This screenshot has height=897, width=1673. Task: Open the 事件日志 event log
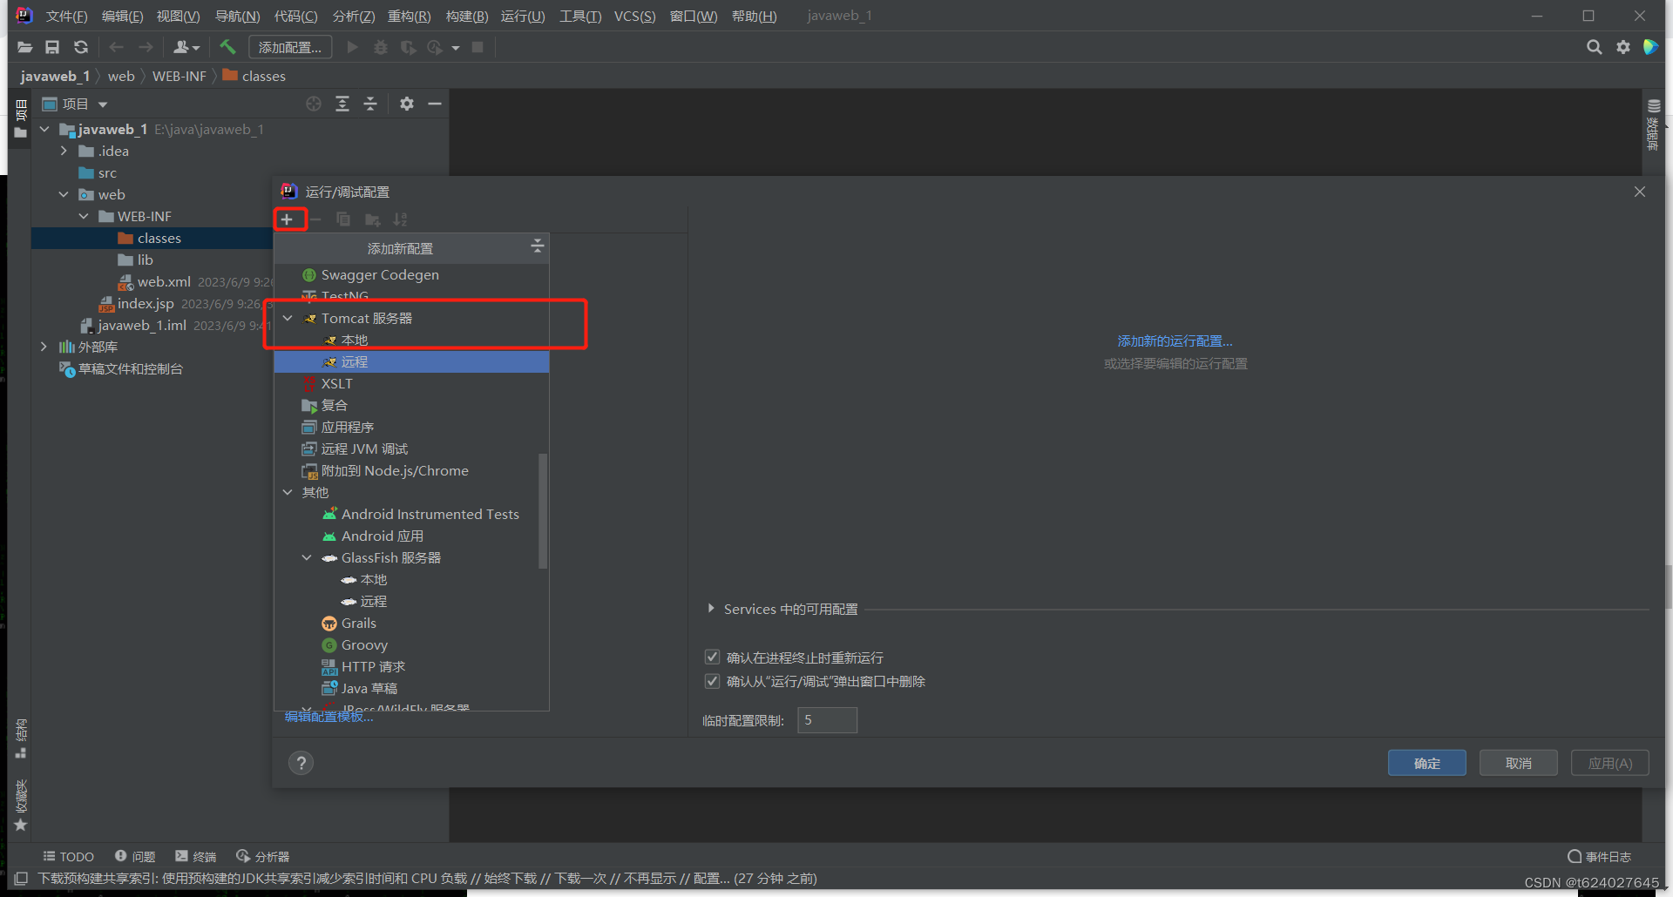click(1599, 857)
